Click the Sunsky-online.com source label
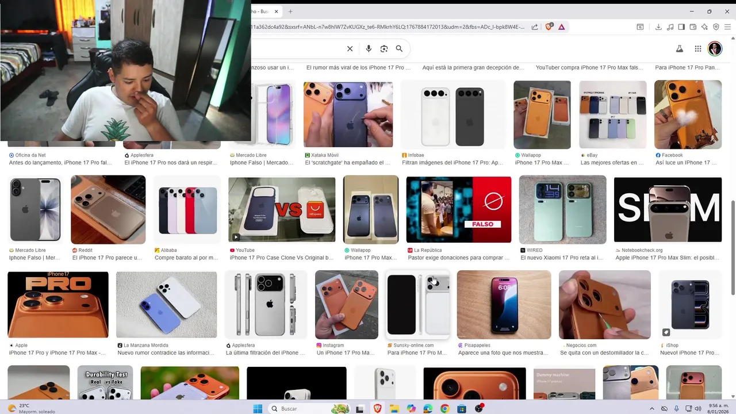The image size is (736, 414). (413, 346)
